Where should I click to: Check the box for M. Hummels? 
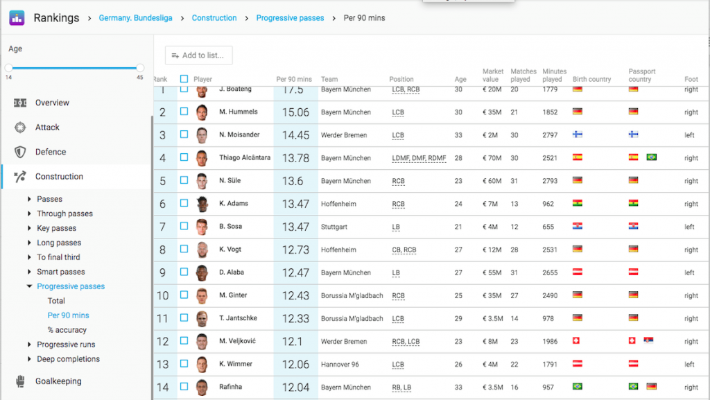point(184,112)
